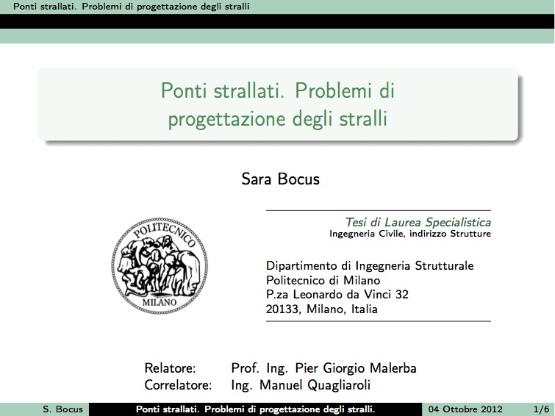Click the 'Correlatore:' label
Image resolution: width=555 pixels, height=416 pixels.
(x=178, y=384)
